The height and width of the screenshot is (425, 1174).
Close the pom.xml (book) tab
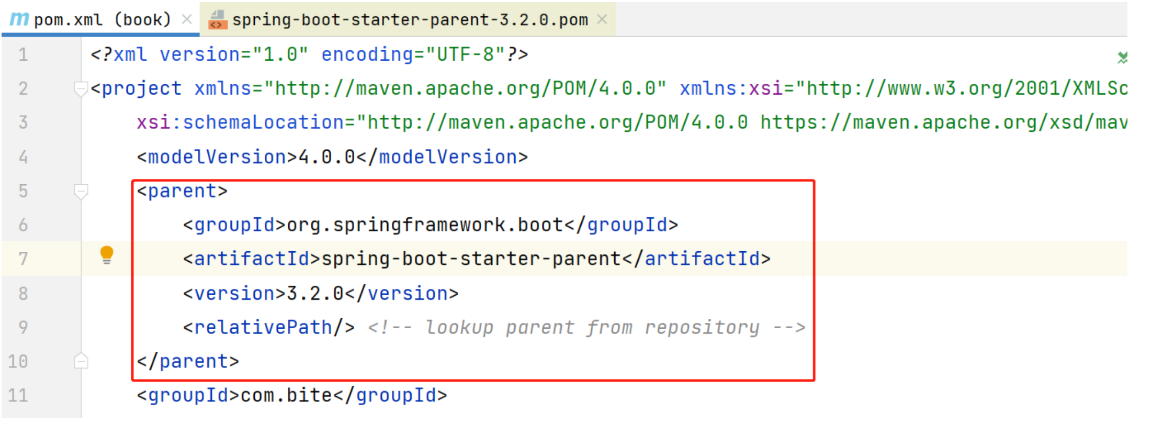187,20
